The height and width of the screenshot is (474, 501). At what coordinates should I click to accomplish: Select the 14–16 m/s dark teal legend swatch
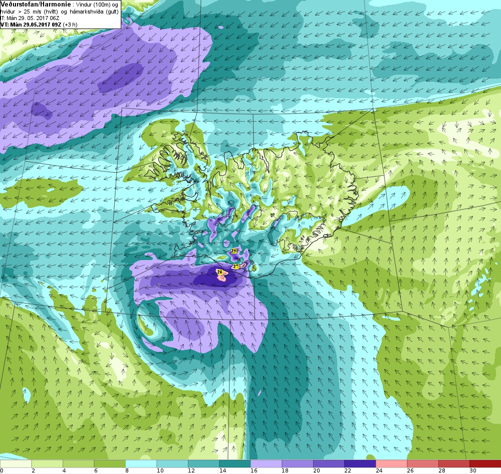235,463
